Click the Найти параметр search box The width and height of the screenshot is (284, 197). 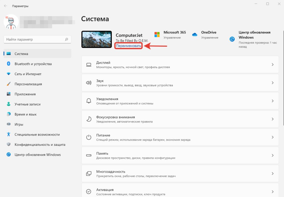point(37,39)
